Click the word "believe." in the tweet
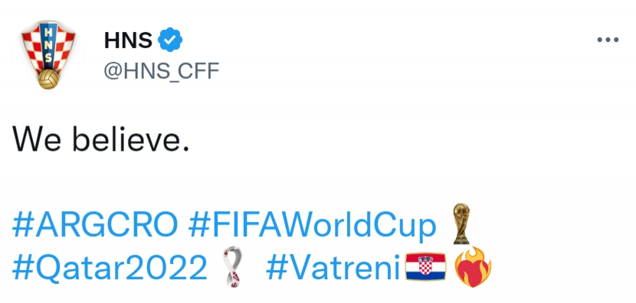This screenshot has height=303, width=636. pos(131,138)
